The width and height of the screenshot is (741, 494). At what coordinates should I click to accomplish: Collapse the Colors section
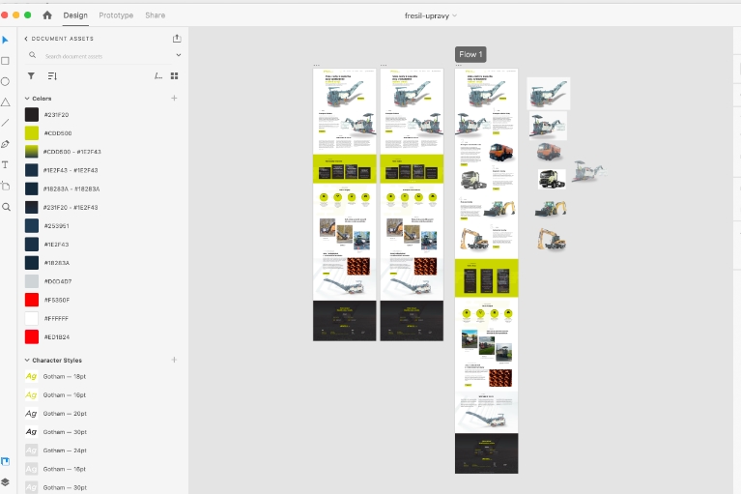click(x=27, y=99)
